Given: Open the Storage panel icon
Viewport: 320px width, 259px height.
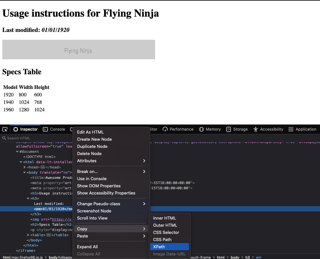Looking at the screenshot, I should [229, 129].
